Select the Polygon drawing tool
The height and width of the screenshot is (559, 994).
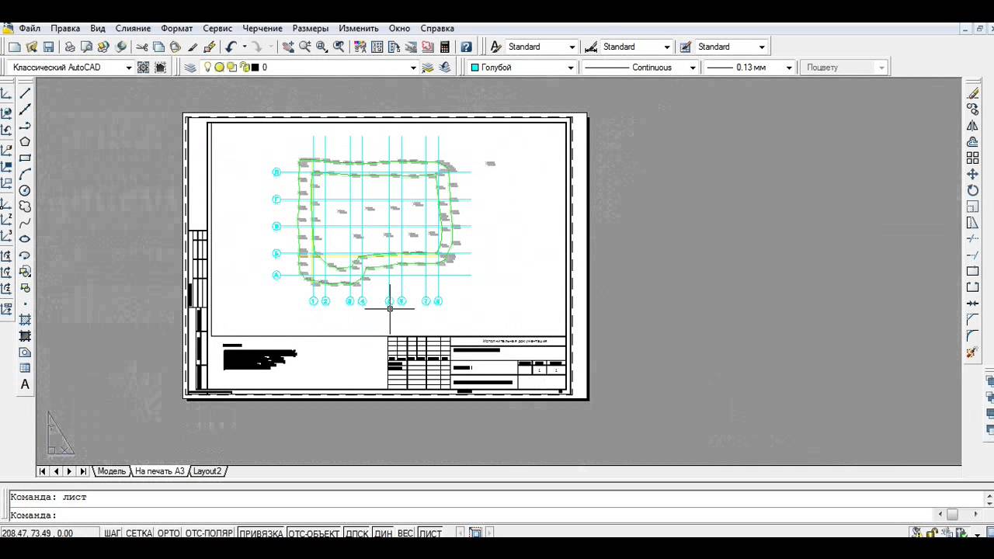coord(25,141)
